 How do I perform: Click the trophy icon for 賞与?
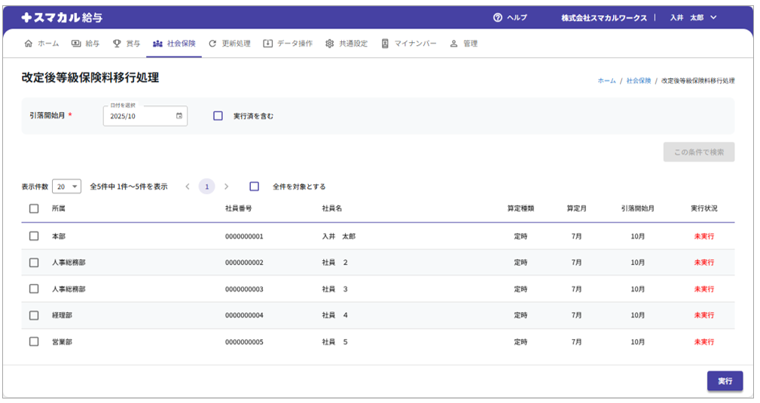[x=117, y=44]
